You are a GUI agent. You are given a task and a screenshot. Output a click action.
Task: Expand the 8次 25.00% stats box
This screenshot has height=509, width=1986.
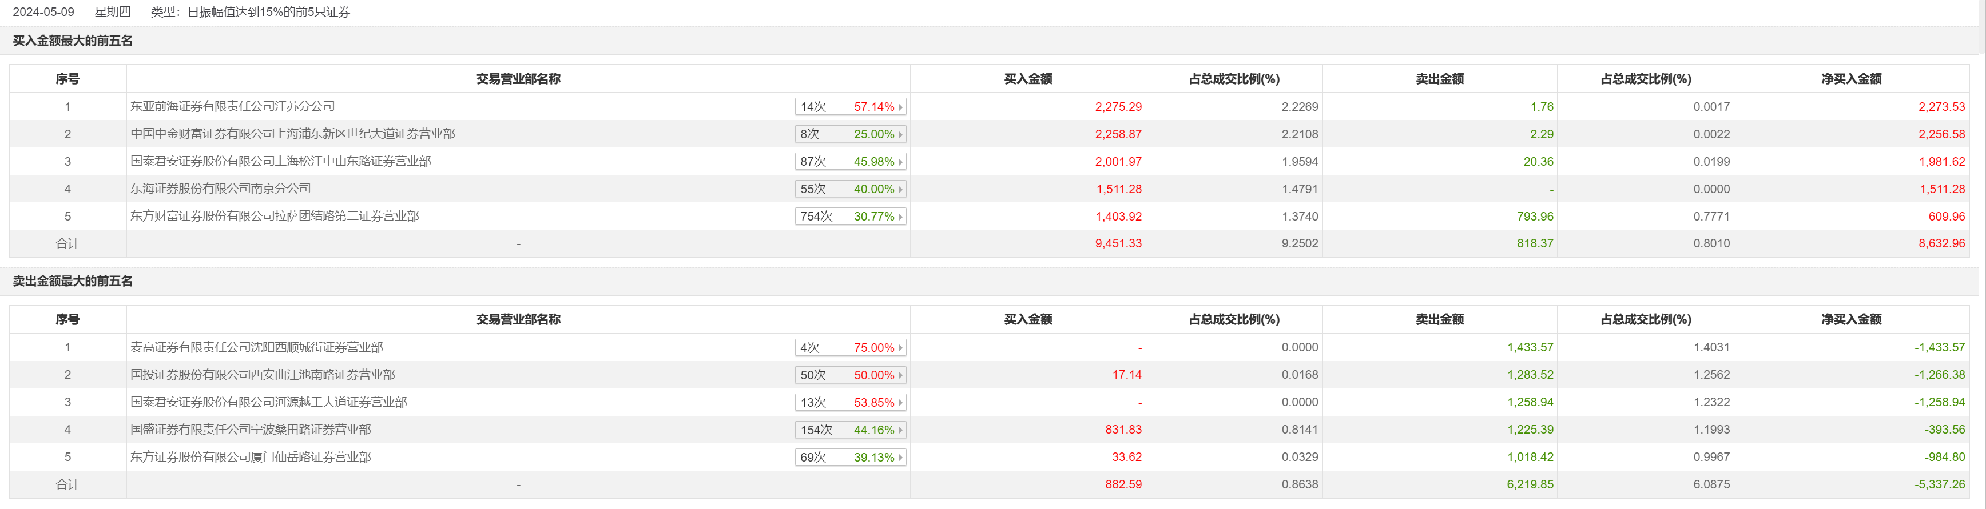click(x=849, y=134)
